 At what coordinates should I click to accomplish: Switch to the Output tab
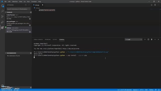click(x=55, y=39)
